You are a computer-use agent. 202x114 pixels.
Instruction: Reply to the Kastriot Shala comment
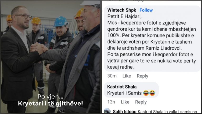(141, 102)
